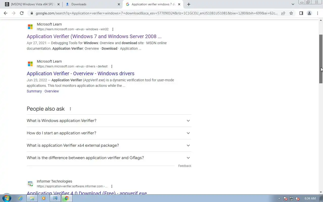Close the Application verifier search tab
This screenshot has height=202, width=323.
(179, 4)
